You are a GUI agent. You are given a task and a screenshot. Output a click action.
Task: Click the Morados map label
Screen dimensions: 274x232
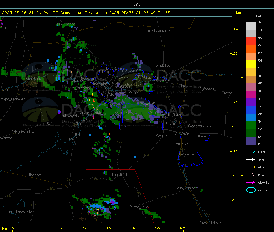coord(35,175)
